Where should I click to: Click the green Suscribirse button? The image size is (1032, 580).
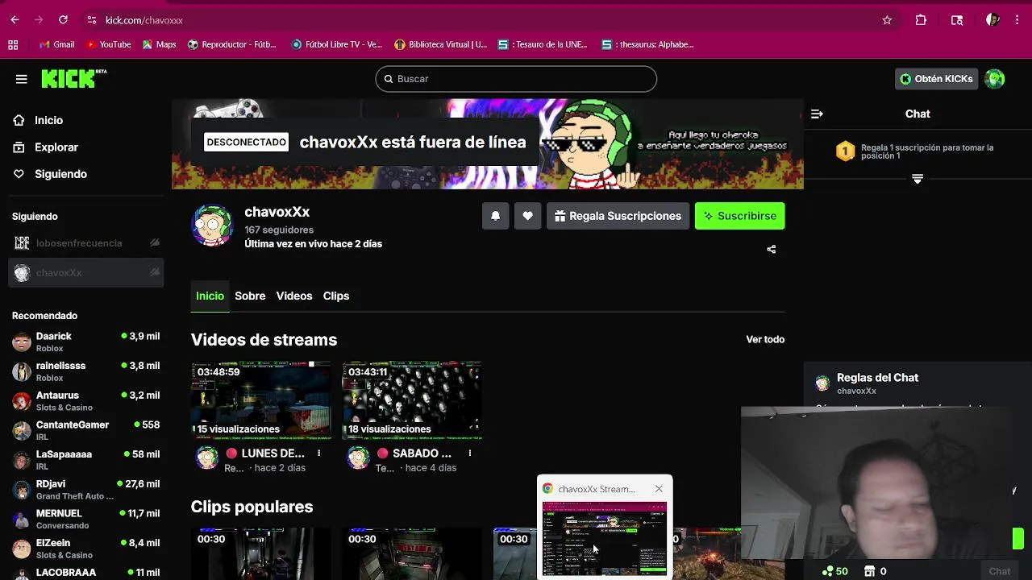(x=740, y=216)
